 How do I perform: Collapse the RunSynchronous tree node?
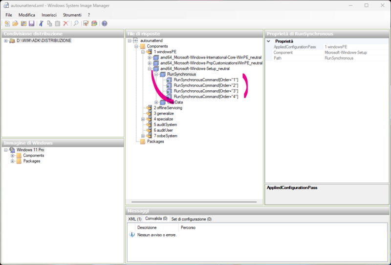point(156,74)
